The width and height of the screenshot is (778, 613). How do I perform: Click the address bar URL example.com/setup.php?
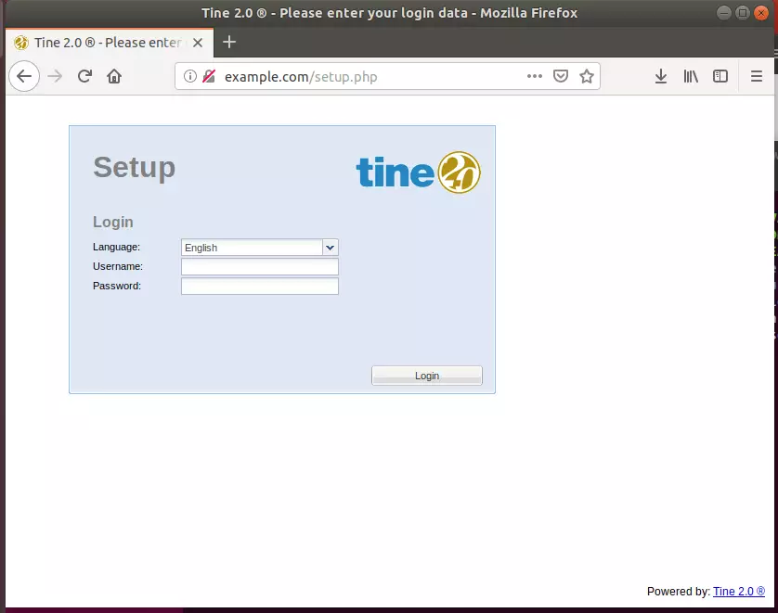tap(301, 77)
